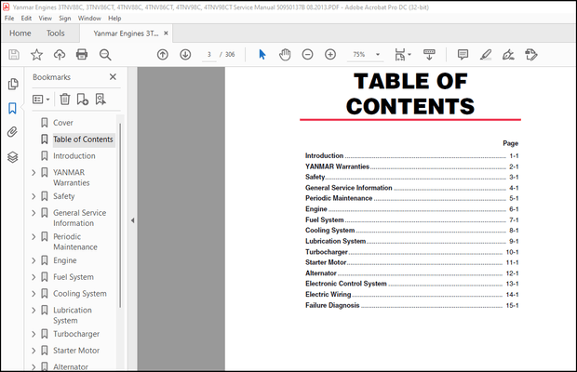Add bookmark star icon in toolbar
Viewport: 577px width, 372px height.
(36, 55)
